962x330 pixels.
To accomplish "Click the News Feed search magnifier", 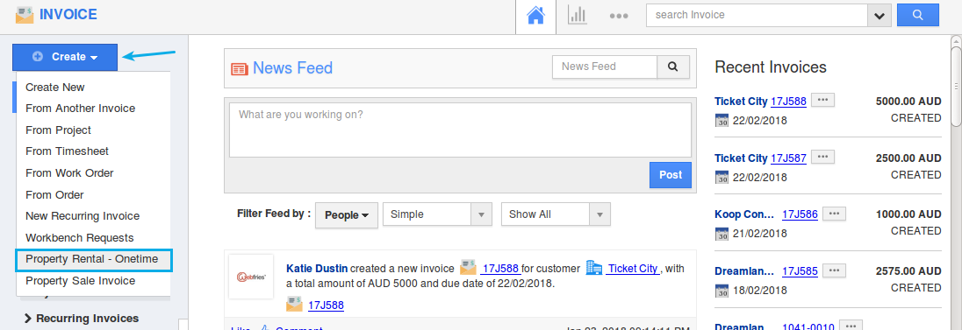I will (673, 67).
